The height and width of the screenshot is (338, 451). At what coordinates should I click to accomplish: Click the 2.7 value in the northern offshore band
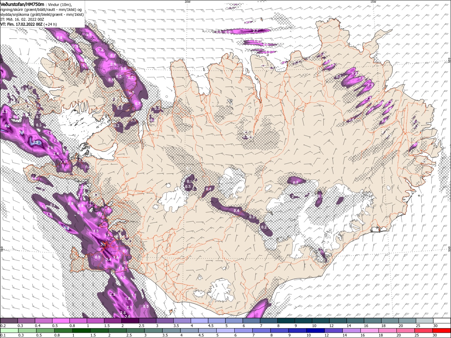[x=256, y=31]
